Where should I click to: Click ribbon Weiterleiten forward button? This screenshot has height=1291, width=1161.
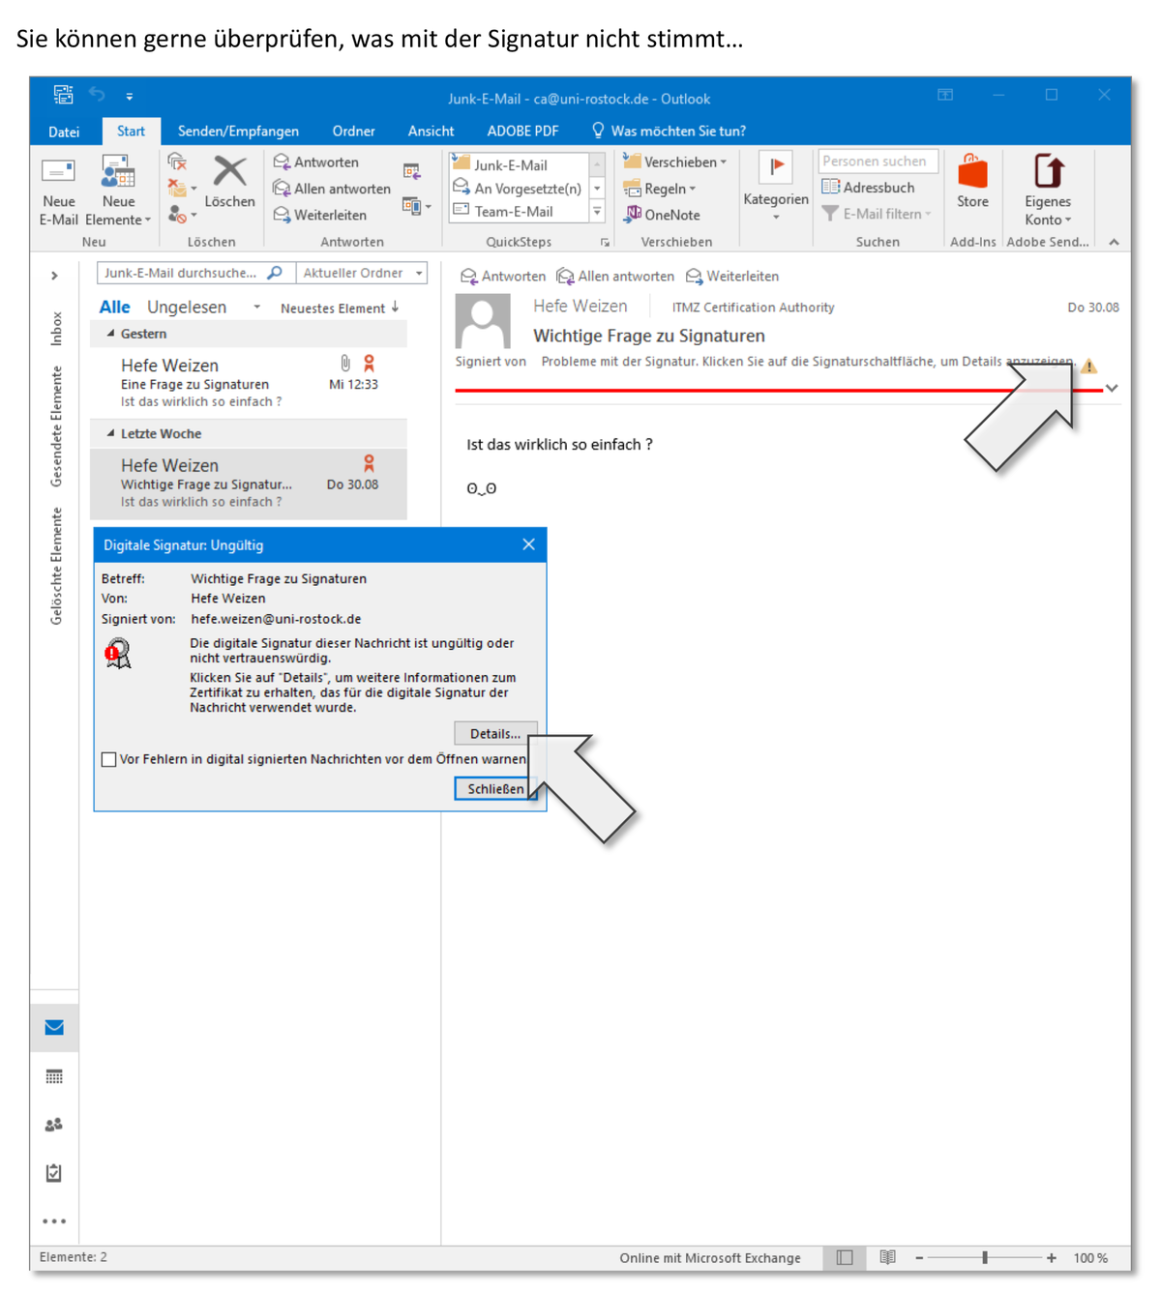(320, 215)
